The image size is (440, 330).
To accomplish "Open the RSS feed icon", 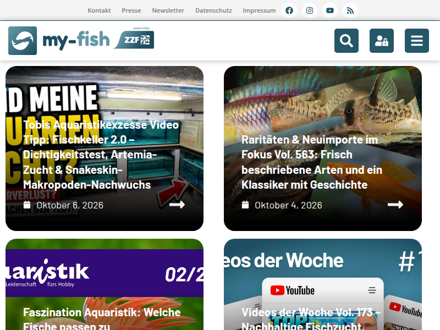I will pos(350,10).
